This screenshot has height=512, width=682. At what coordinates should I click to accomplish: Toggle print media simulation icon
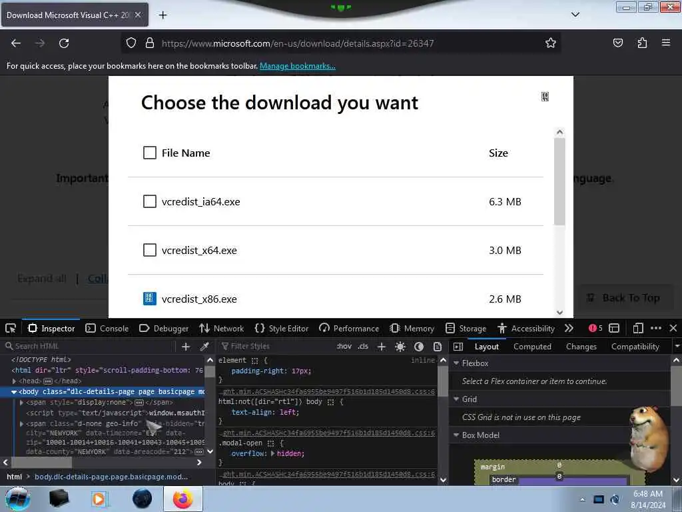(438, 347)
